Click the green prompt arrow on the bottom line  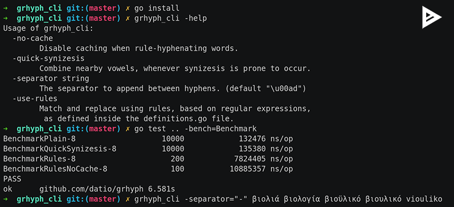[6, 199]
